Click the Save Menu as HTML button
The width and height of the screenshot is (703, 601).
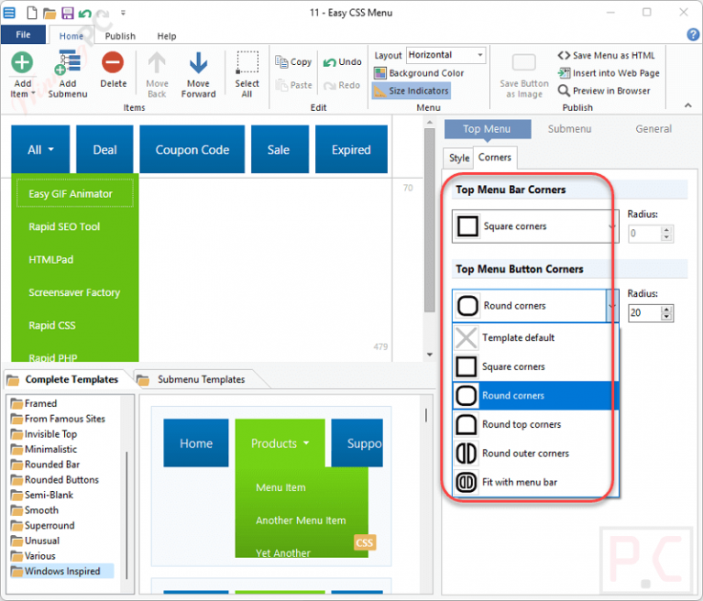point(606,56)
